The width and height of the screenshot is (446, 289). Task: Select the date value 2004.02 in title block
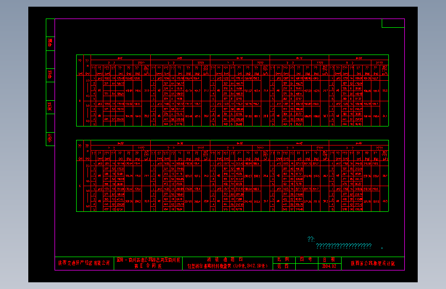tap(329, 266)
